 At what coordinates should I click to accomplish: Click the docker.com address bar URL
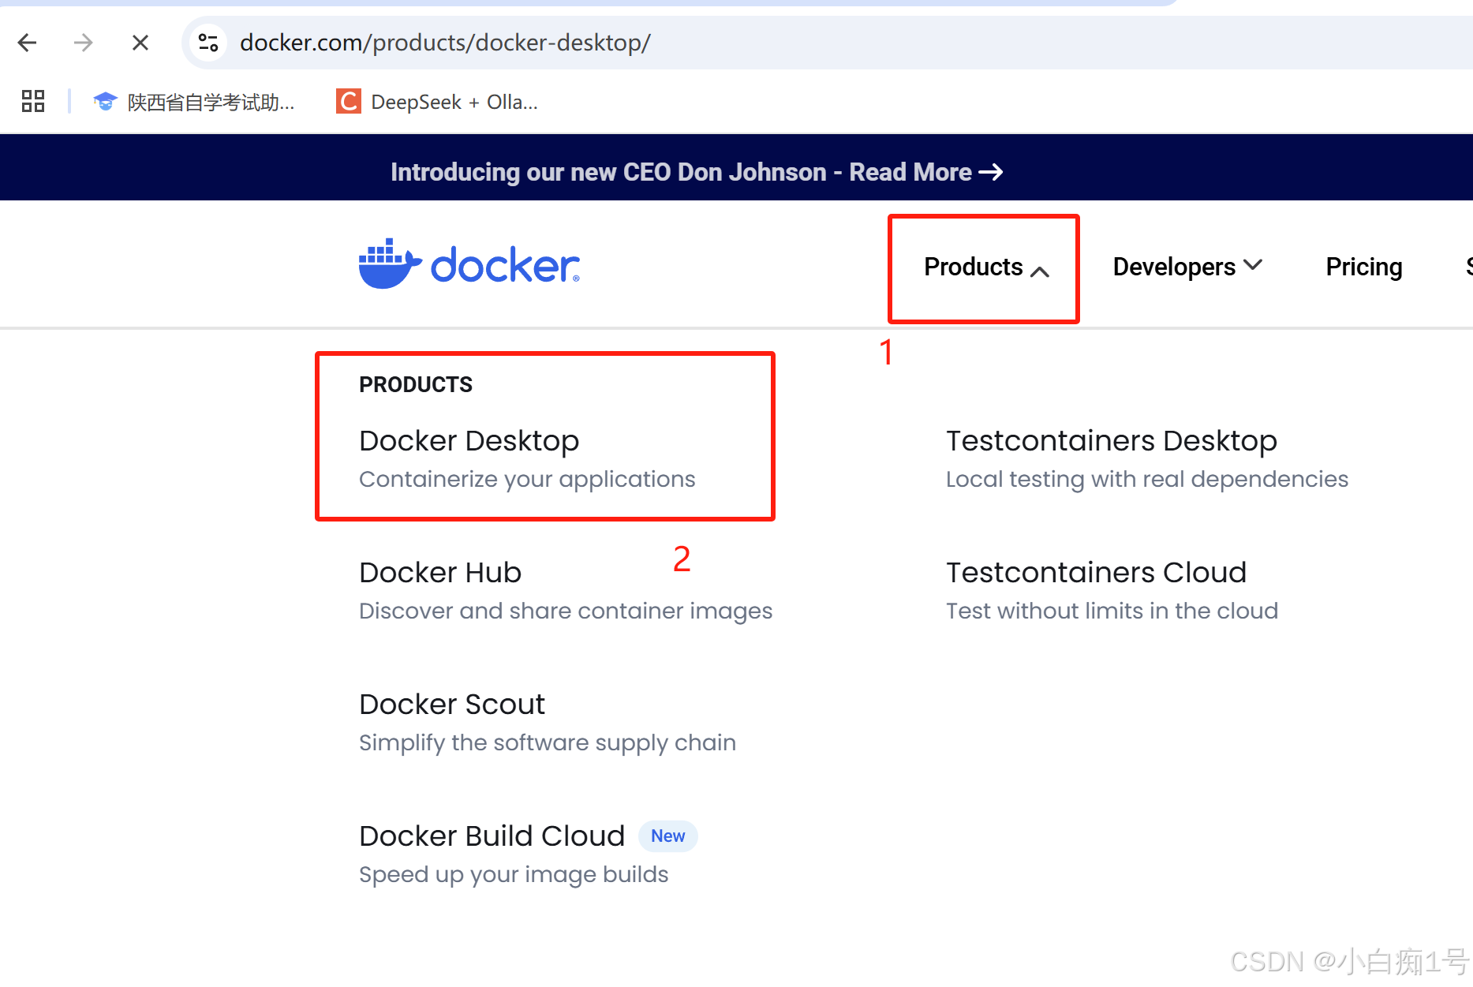click(445, 43)
